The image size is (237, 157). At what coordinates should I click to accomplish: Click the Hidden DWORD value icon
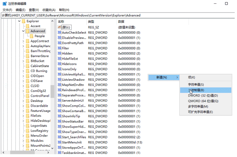tap(60, 54)
